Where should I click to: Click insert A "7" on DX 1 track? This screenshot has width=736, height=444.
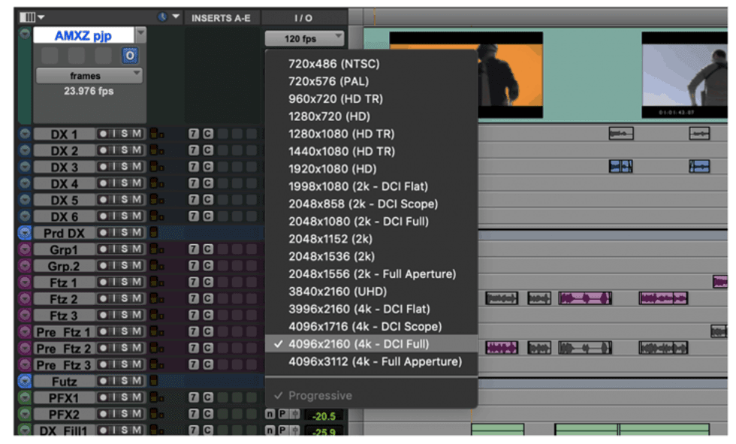coord(194,134)
